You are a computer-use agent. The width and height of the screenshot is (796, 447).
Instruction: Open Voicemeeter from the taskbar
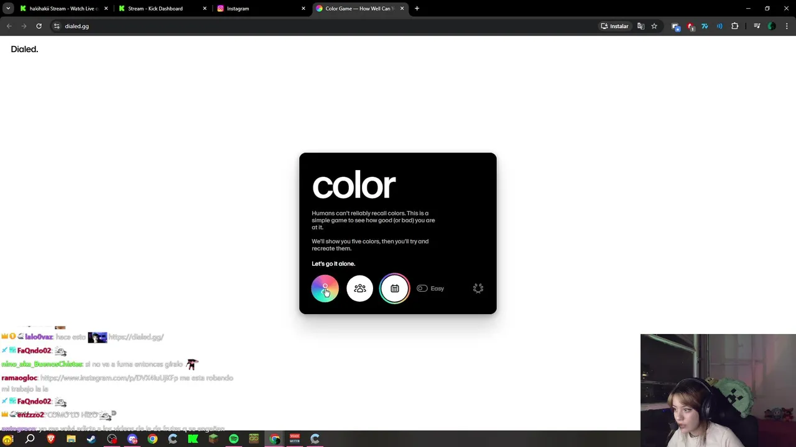click(295, 440)
